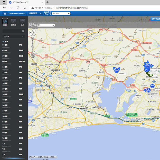Viewport: 160px width, 160px height.
Task: Click the search magnifier icon in sidebar
Action: [23, 31]
